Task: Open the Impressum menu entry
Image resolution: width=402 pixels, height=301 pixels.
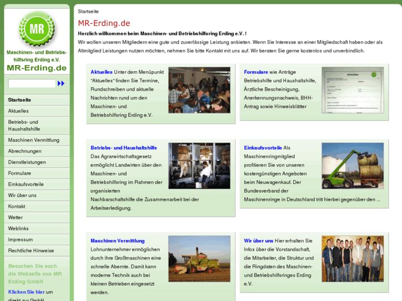Action: point(37,240)
